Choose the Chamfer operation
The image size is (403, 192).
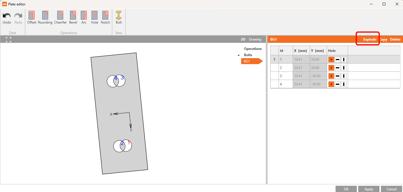(x=60, y=17)
